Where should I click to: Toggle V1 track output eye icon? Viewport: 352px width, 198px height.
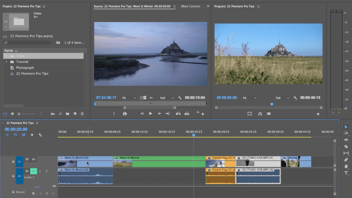33,160
